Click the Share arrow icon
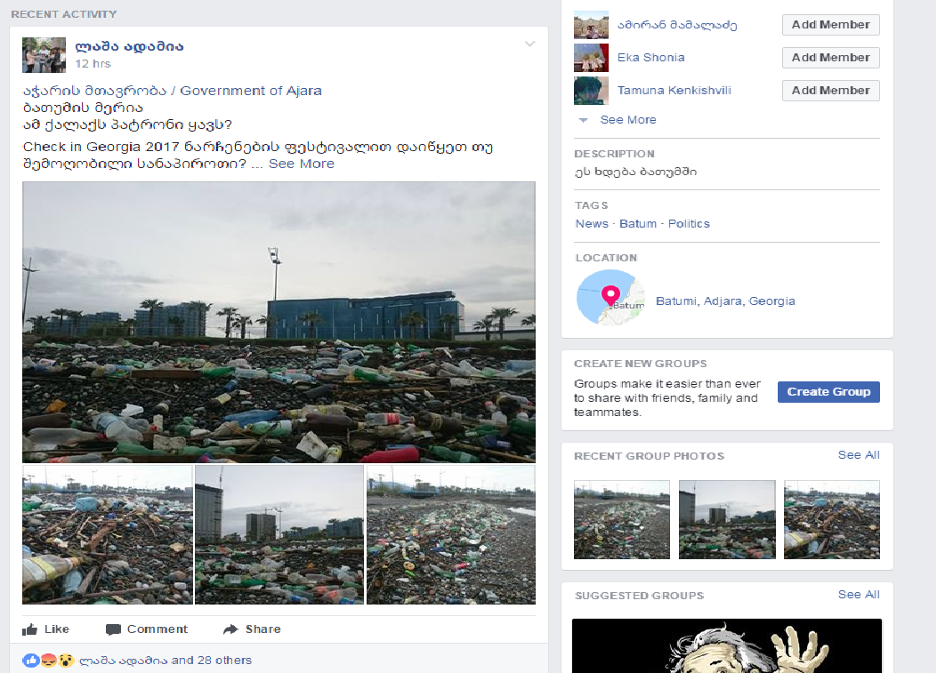The height and width of the screenshot is (673, 937). pos(230,629)
